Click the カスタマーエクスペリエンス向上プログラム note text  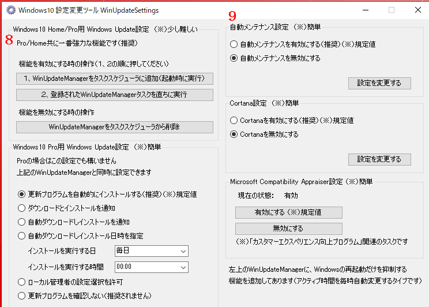click(322, 242)
